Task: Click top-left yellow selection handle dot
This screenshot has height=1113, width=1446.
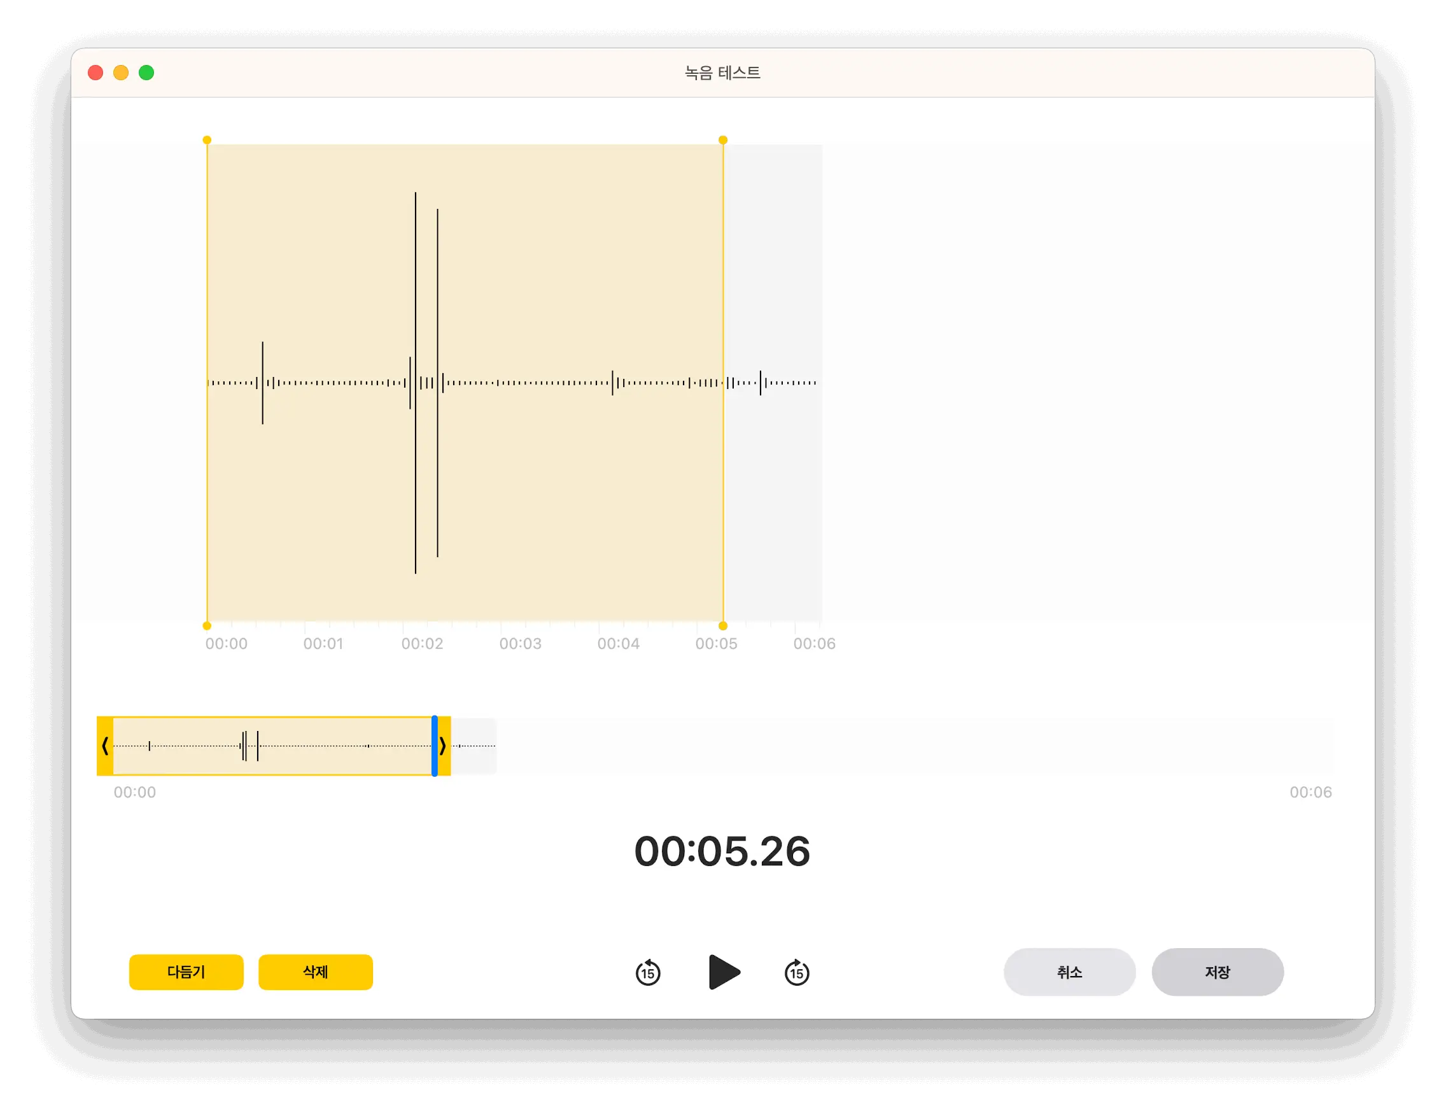Action: (207, 140)
